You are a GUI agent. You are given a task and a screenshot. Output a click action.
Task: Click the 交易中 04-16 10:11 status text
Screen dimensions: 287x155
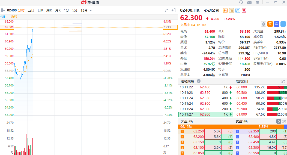click(x=195, y=25)
